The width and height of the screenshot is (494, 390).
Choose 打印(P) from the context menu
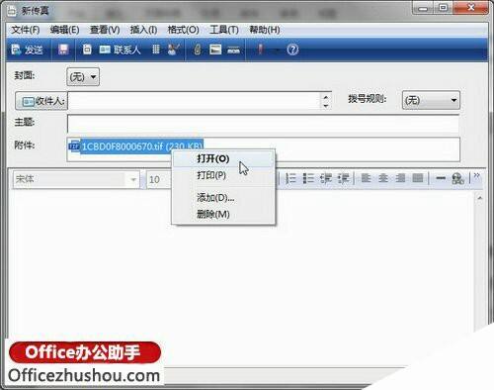coord(223,175)
